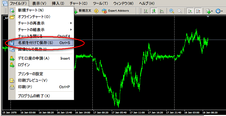Switch to candlestick chart display
The height and width of the screenshot is (116, 226).
tap(154, 11)
